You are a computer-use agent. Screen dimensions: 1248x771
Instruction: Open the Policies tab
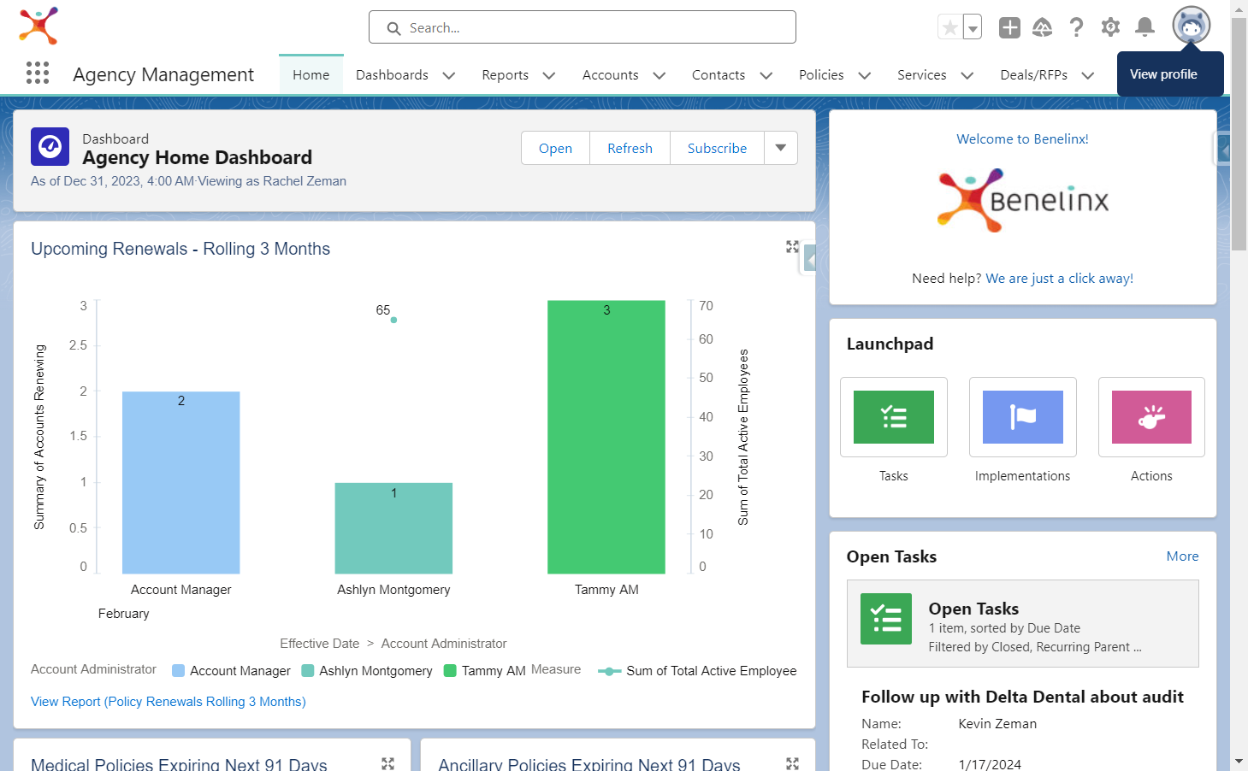pos(821,75)
